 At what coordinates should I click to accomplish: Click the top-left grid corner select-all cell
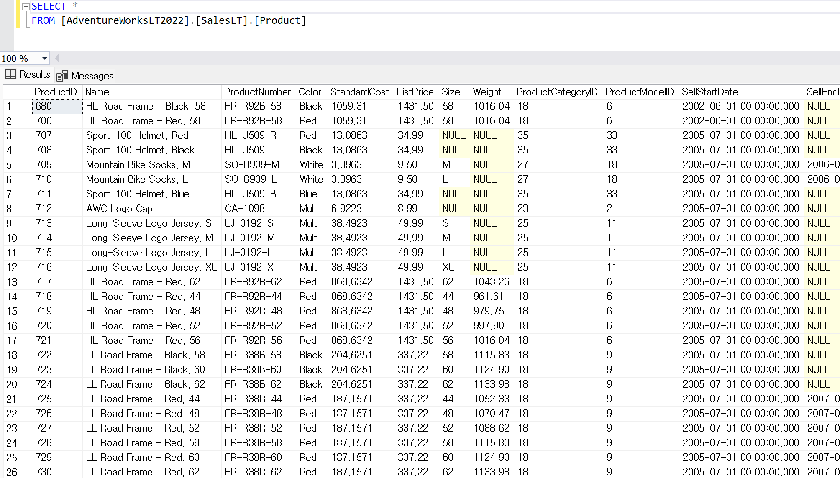[x=17, y=92]
